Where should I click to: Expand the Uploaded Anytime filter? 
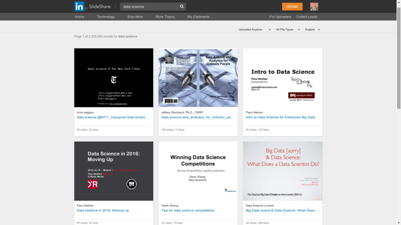click(x=253, y=30)
